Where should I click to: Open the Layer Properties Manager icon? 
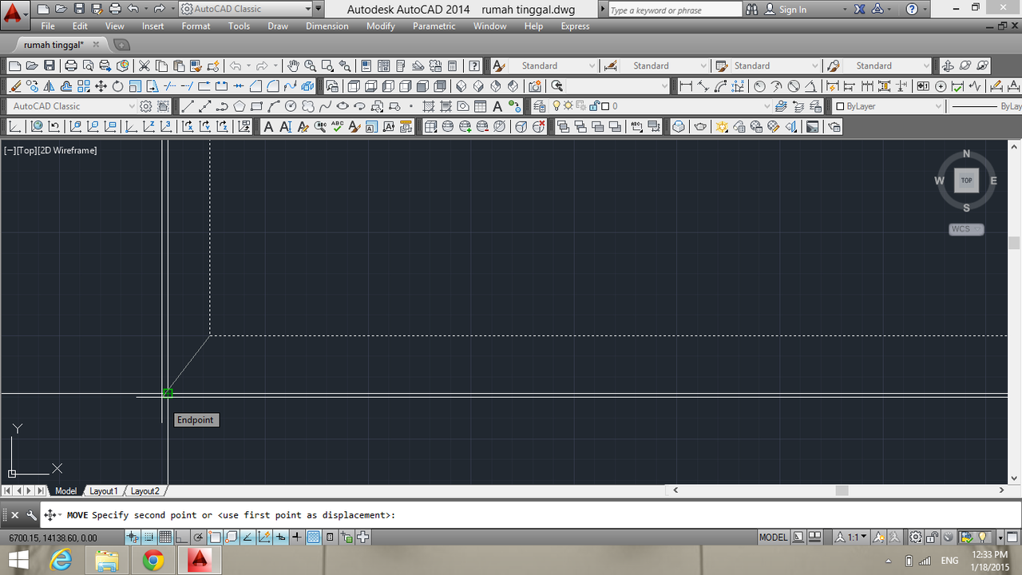pyautogui.click(x=540, y=106)
